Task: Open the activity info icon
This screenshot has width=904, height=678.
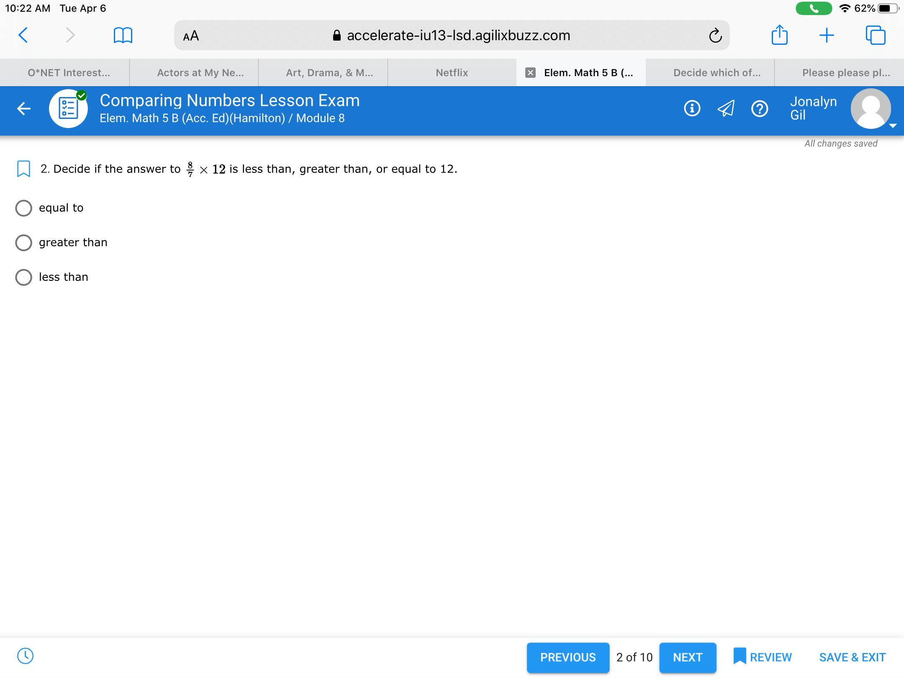Action: point(692,108)
